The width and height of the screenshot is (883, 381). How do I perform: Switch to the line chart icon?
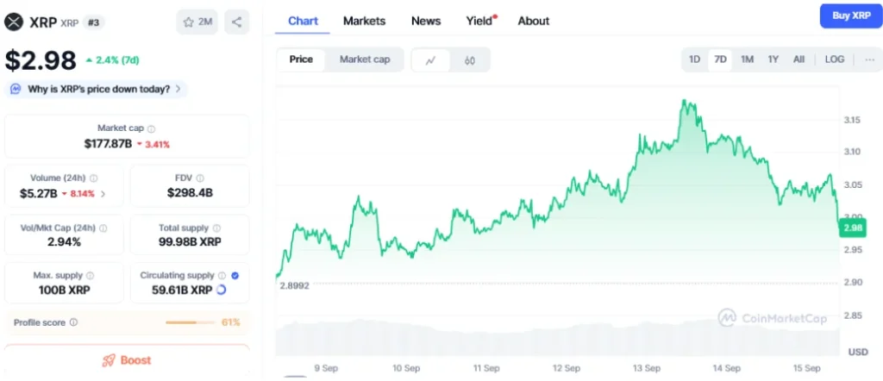pos(431,60)
